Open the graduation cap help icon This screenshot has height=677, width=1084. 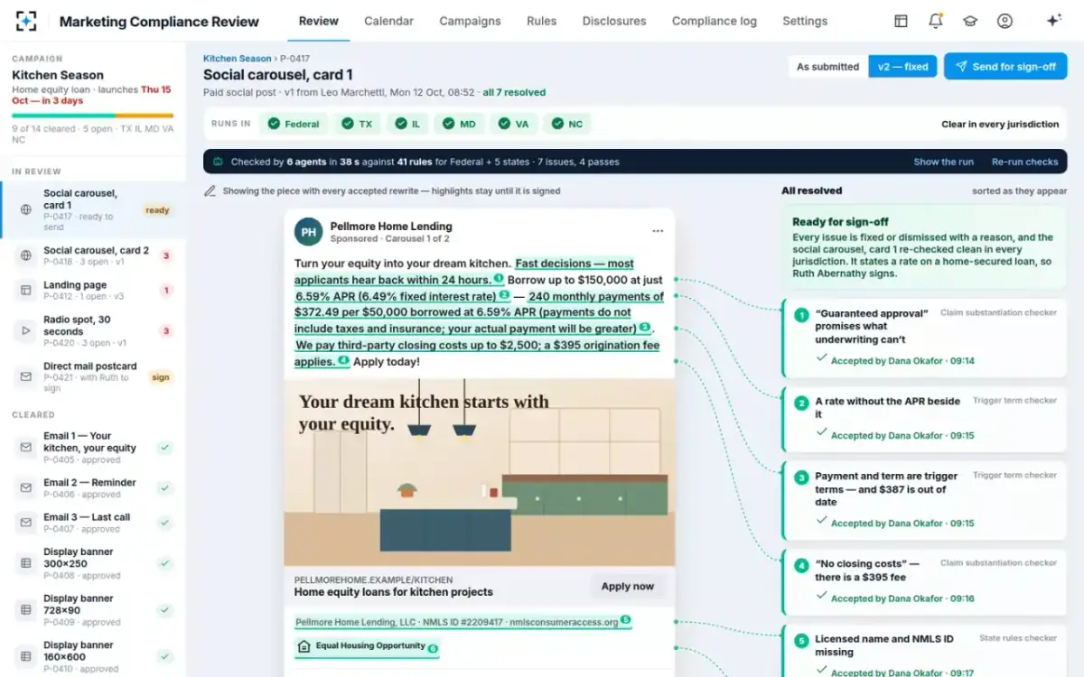tap(970, 21)
